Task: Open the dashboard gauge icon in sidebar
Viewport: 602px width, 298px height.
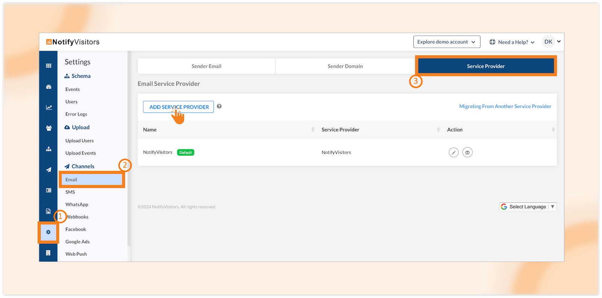Action: click(x=49, y=87)
